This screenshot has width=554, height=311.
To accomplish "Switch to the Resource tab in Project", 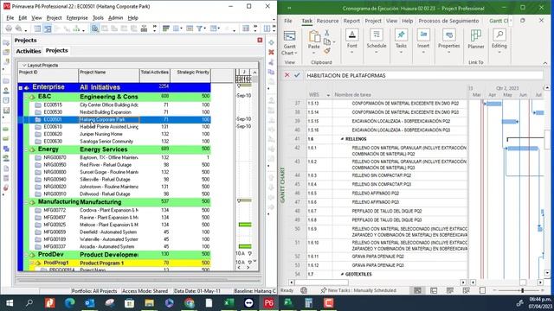I will 327,21.
